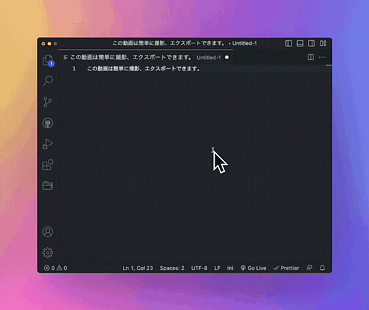This screenshot has height=310, width=369.
Task: Open the Manage gear icon
Action: 47,253
